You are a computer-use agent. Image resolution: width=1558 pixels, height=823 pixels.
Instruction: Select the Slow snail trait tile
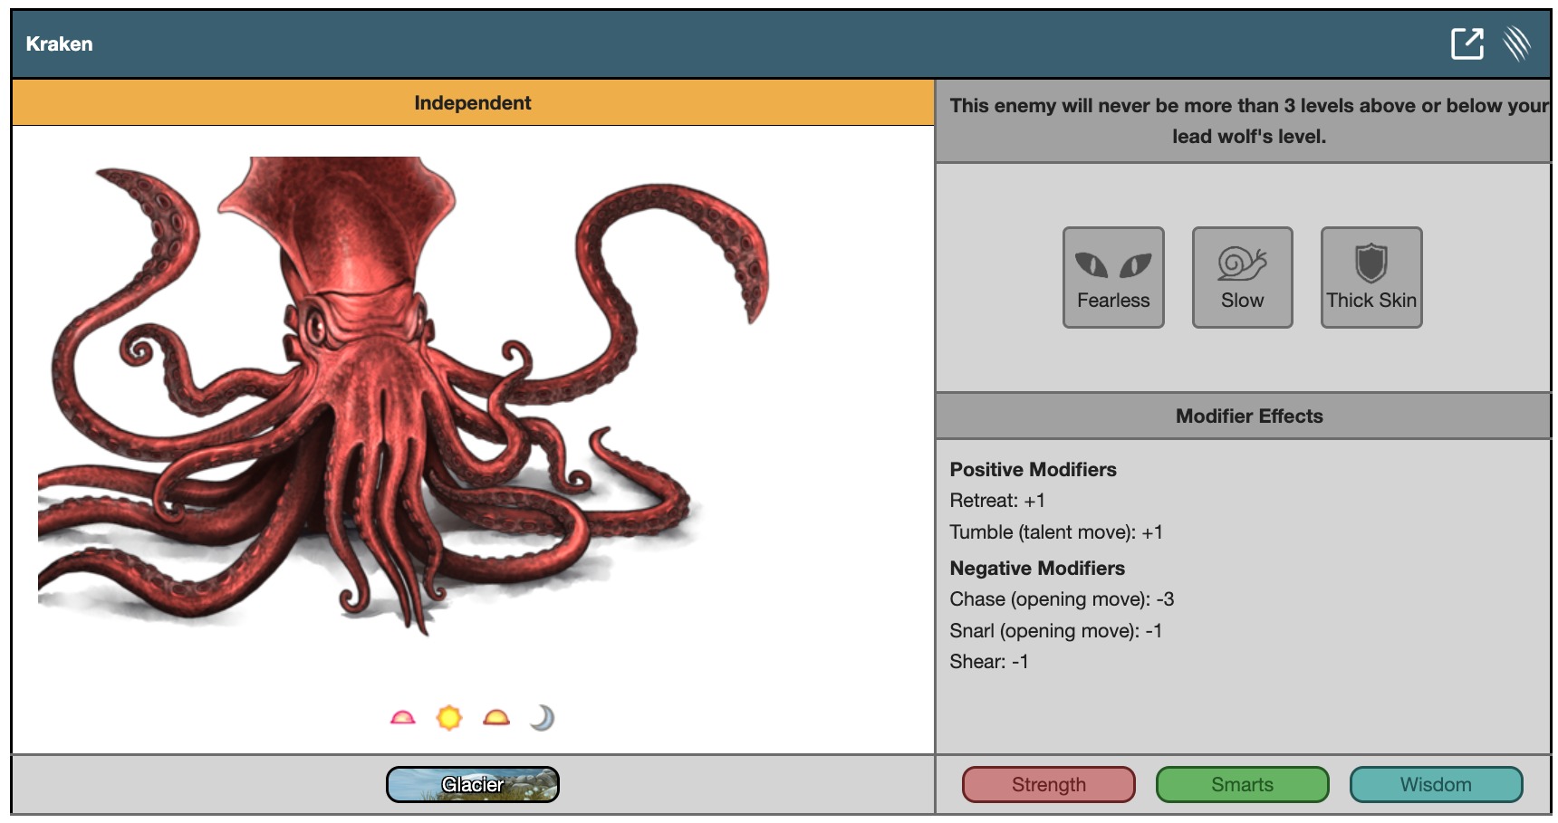click(1242, 277)
